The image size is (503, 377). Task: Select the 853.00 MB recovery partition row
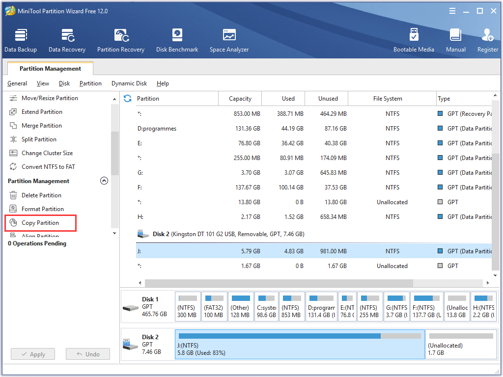coord(314,114)
